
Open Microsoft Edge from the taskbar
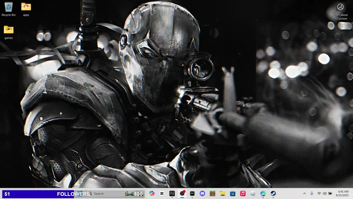(263, 193)
